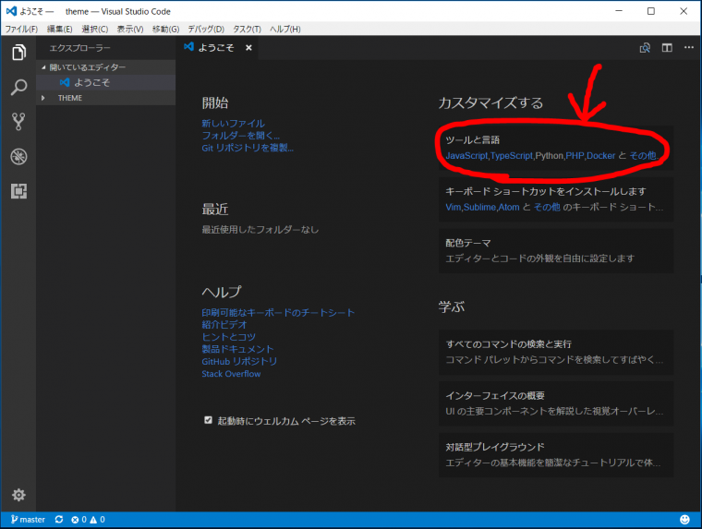This screenshot has height=529, width=702.
Task: Select ようこそ in open editors list
Action: pos(105,82)
